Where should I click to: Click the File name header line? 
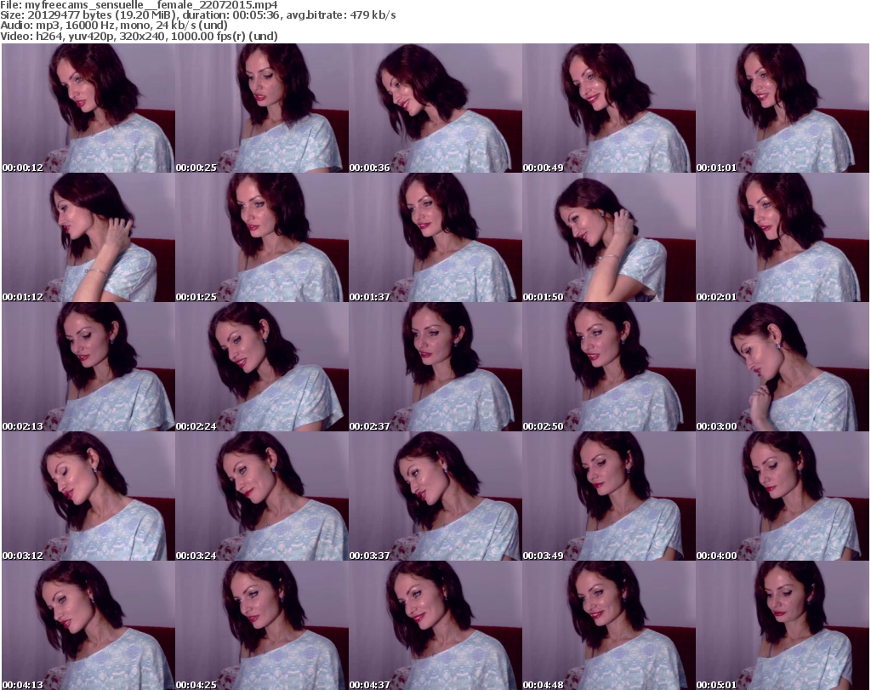pos(139,5)
